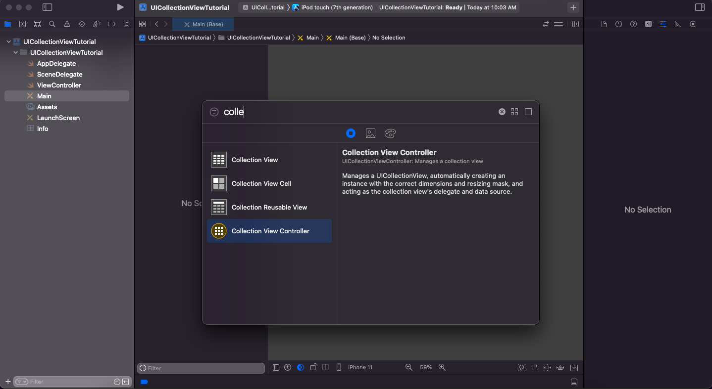
Task: Open the related items grid menu
Action: click(x=142, y=24)
